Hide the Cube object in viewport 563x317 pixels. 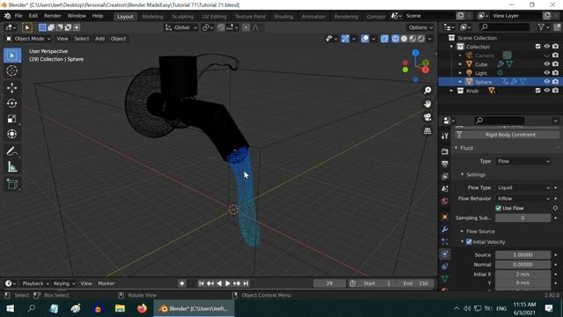[x=546, y=64]
